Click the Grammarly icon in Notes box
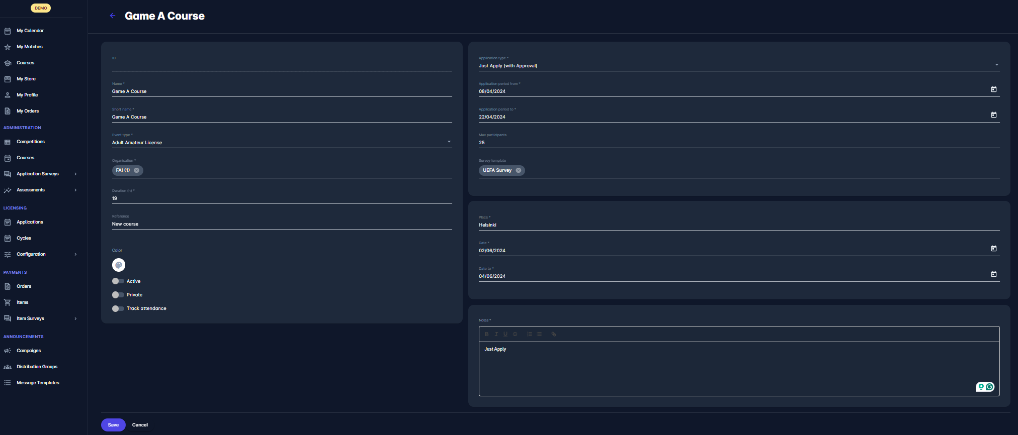Image resolution: width=1018 pixels, height=435 pixels. (x=989, y=387)
